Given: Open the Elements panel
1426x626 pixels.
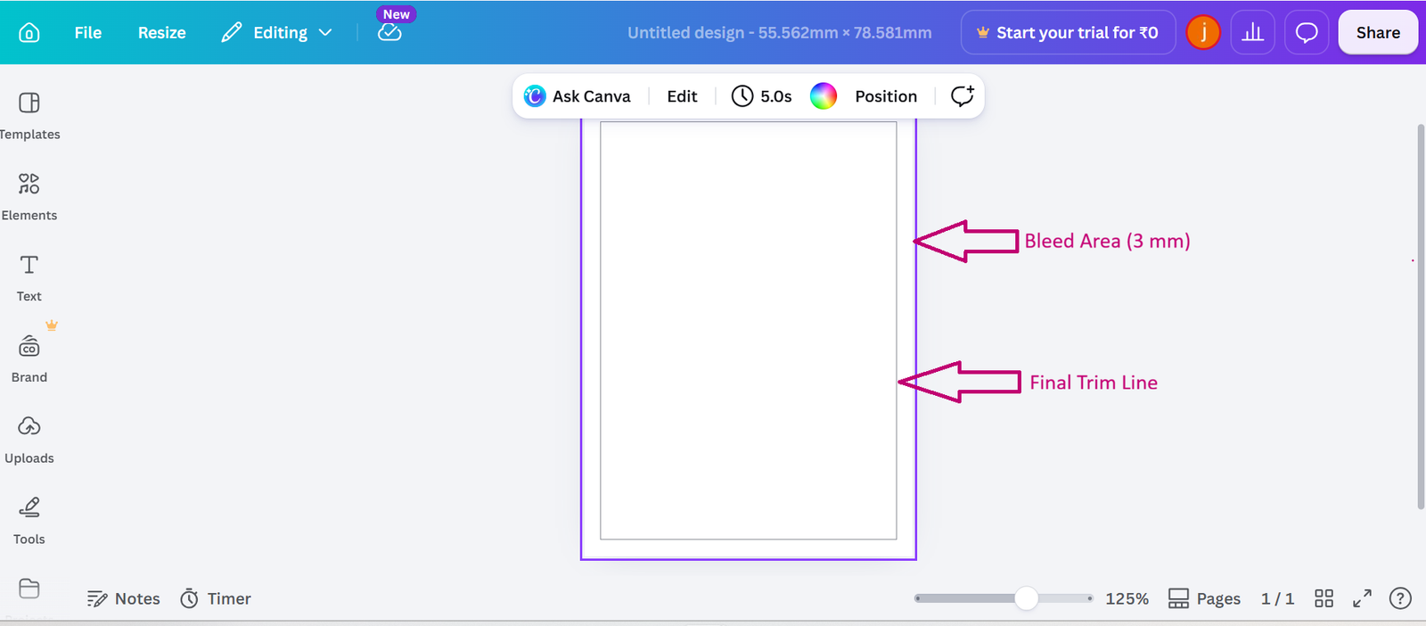Looking at the screenshot, I should click(x=29, y=197).
